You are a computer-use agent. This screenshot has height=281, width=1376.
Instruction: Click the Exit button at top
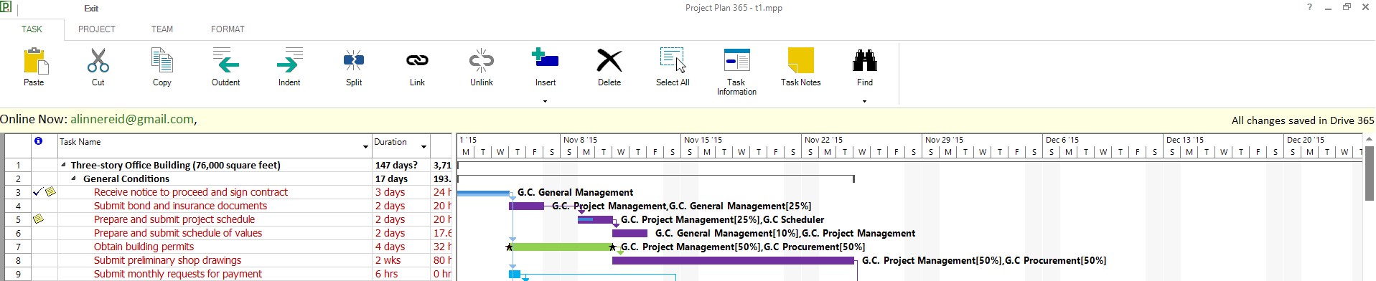[91, 9]
